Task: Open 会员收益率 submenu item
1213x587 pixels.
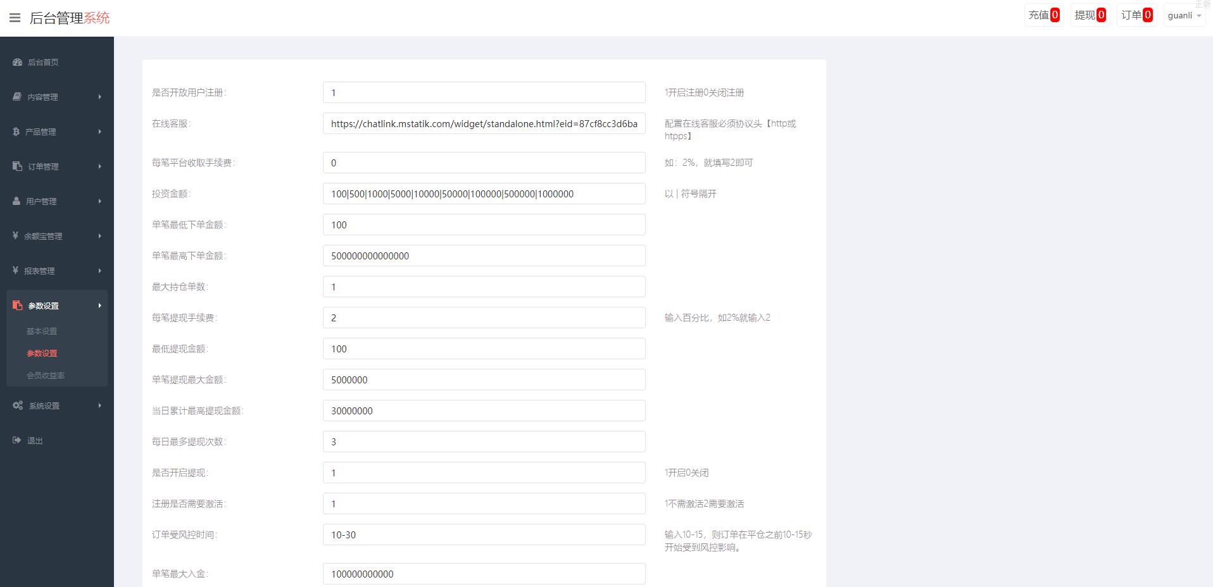Action: [46, 375]
